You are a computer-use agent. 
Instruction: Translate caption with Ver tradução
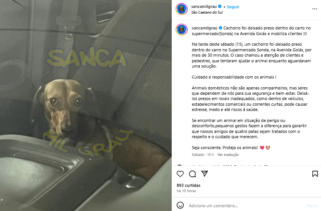click(x=228, y=154)
